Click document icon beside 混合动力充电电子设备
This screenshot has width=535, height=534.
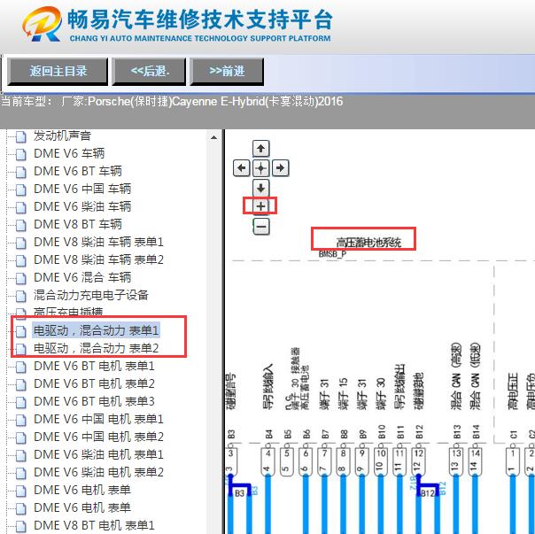click(20, 296)
